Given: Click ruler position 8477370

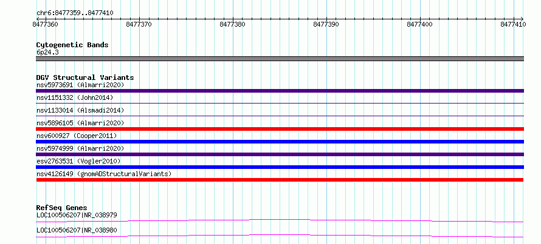Looking at the screenshot, I should 139,24.
